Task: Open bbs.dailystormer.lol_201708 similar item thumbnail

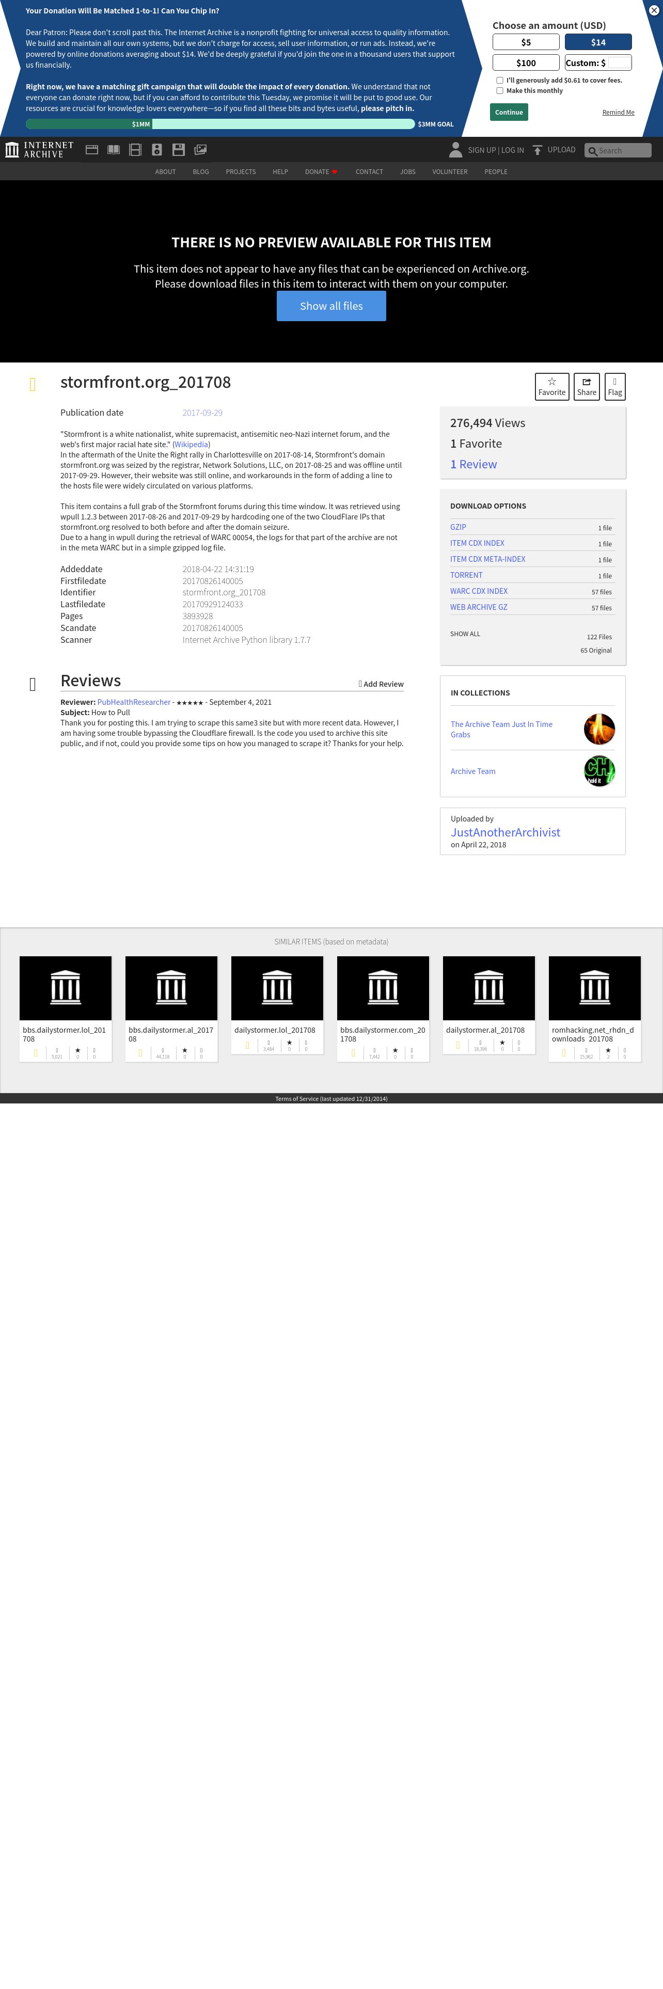Action: 66,988
